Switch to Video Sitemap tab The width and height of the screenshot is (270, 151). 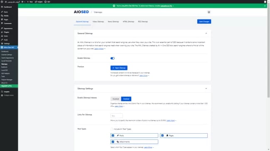98,22
